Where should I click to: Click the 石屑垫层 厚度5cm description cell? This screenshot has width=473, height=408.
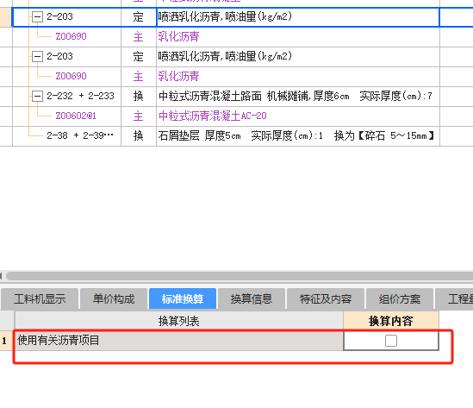298,136
